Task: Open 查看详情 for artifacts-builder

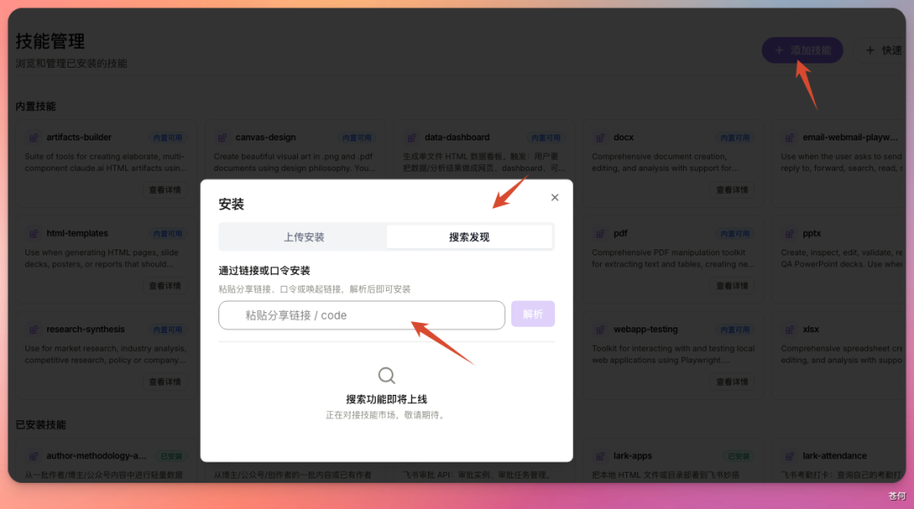Action: click(165, 190)
